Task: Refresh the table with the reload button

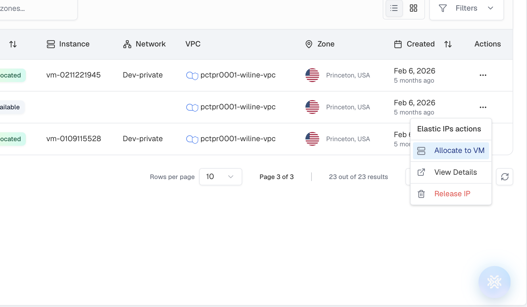Action: tap(505, 177)
